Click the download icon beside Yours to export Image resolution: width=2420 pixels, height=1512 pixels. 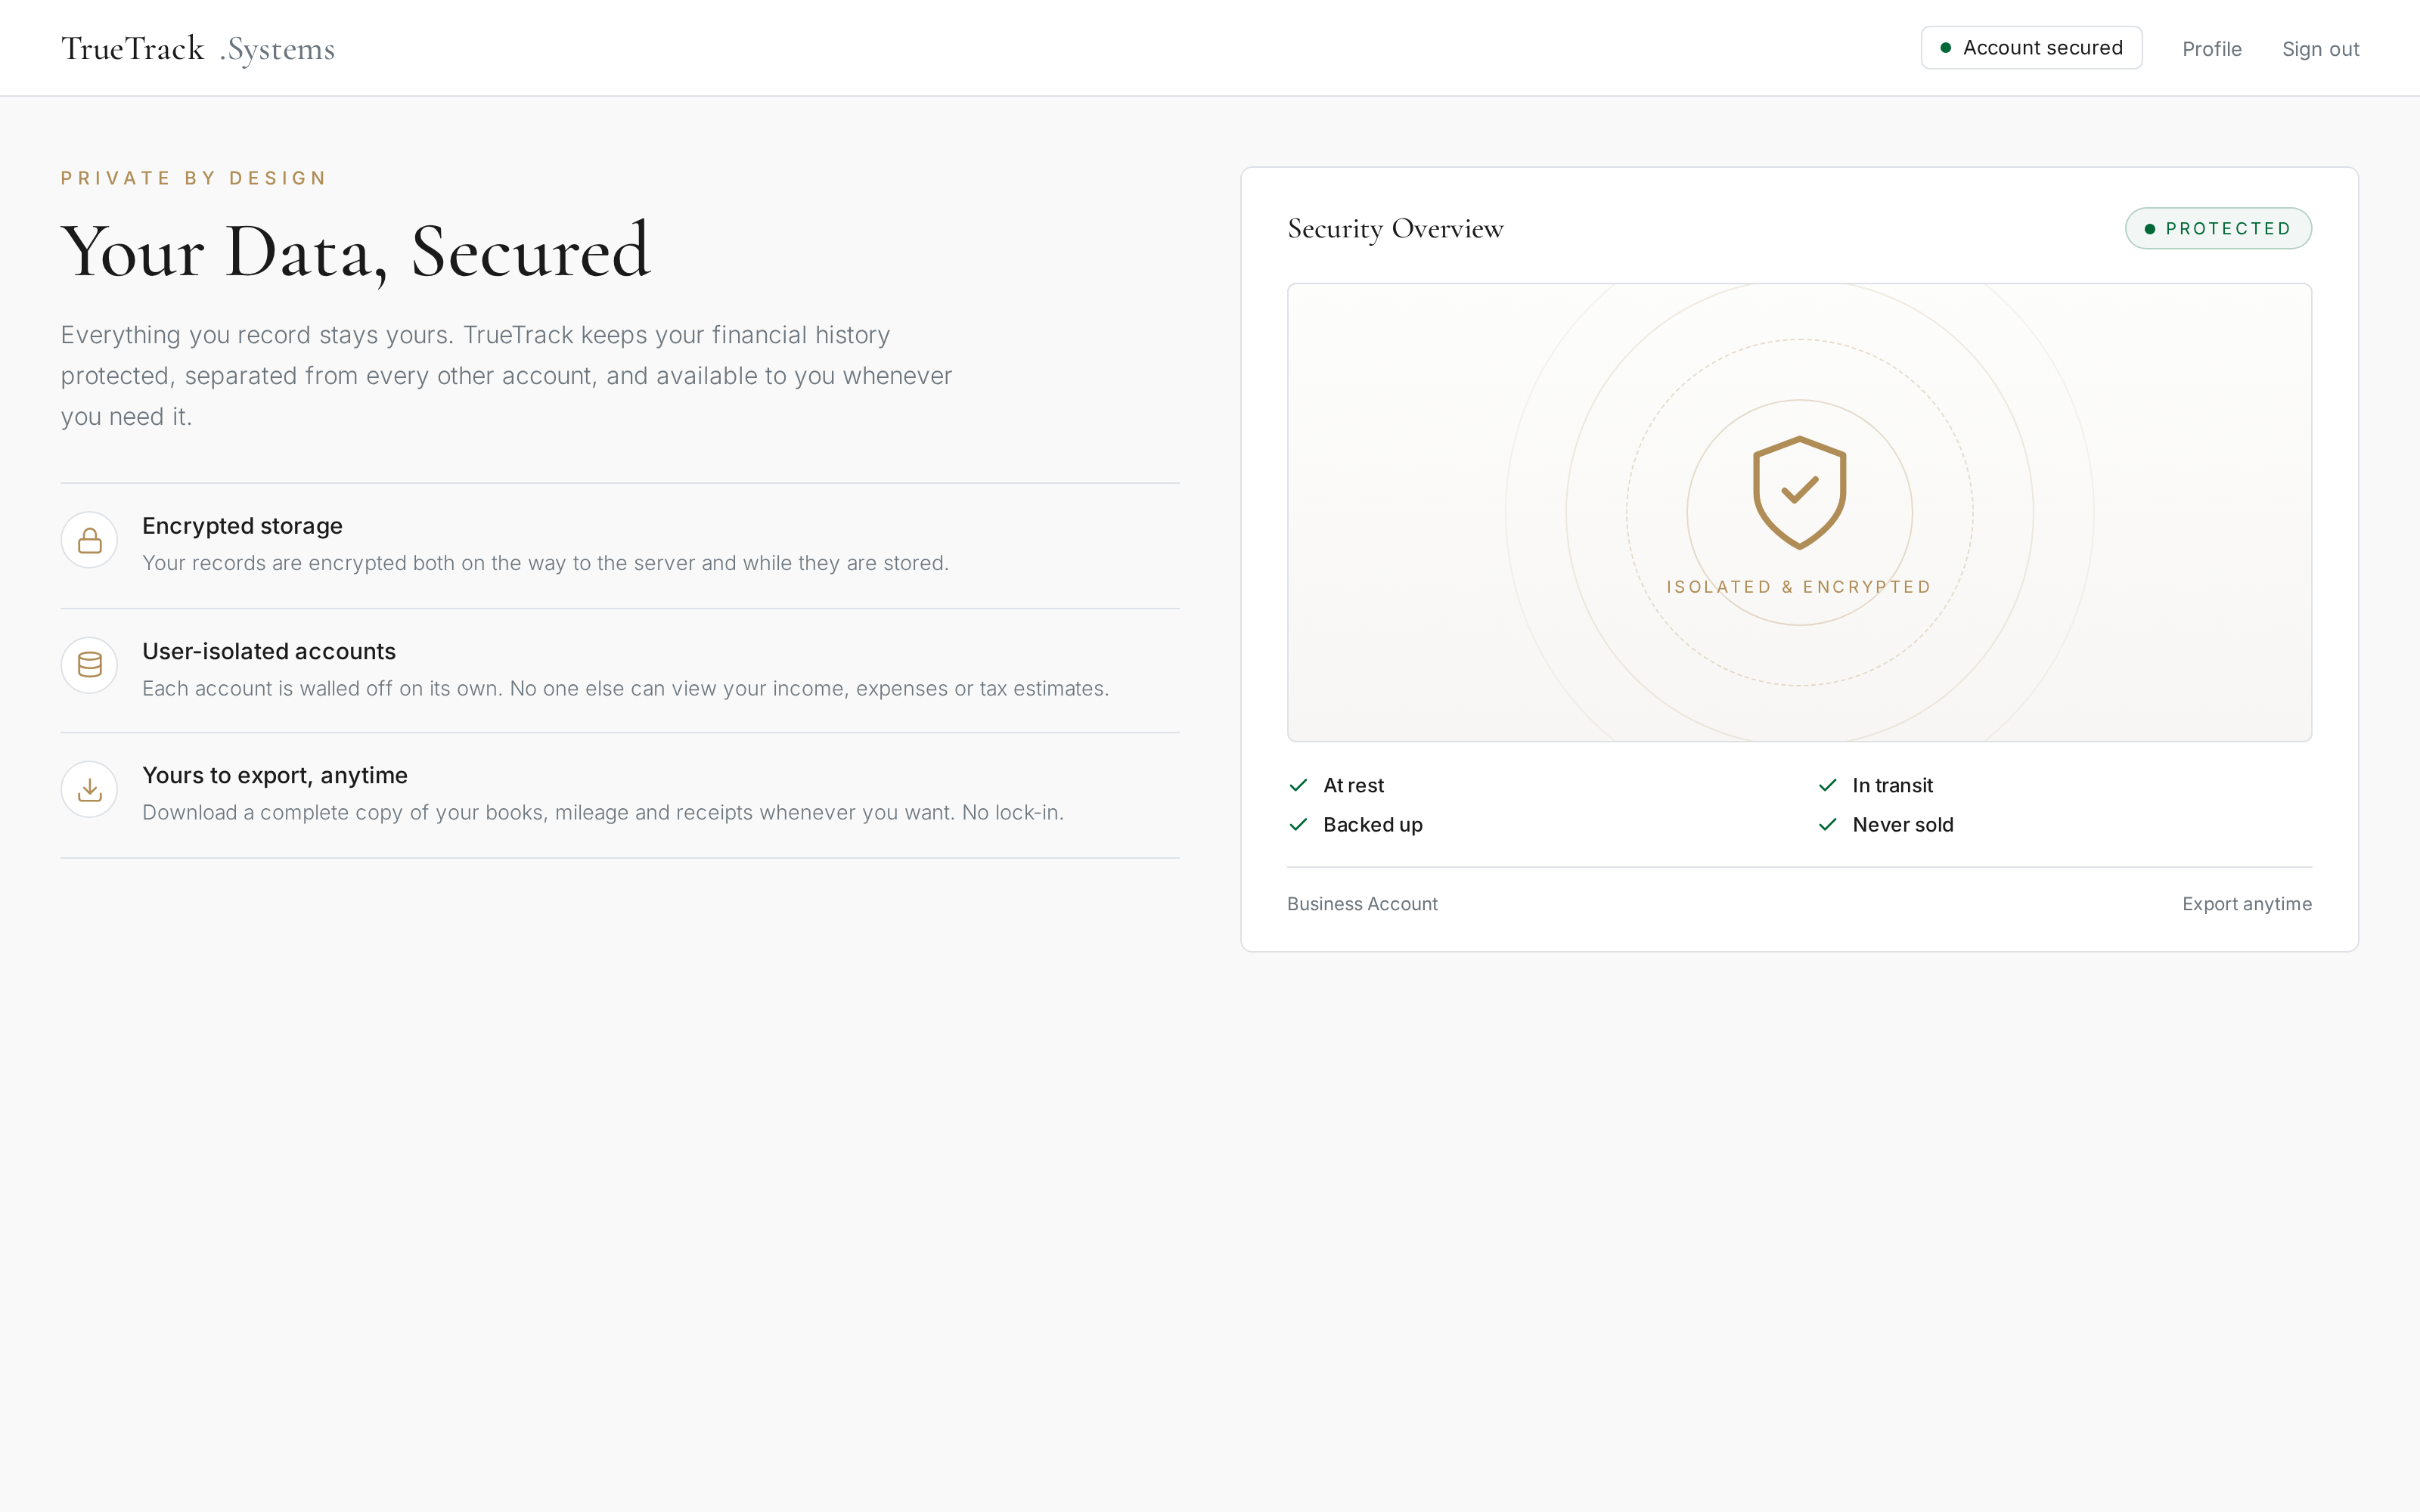[x=90, y=789]
